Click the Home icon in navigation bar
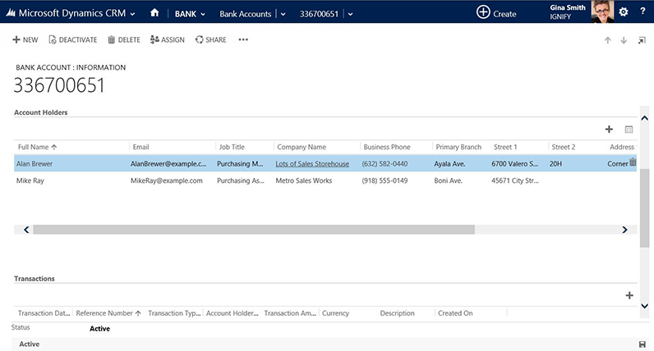The height and width of the screenshot is (351, 654). 154,13
